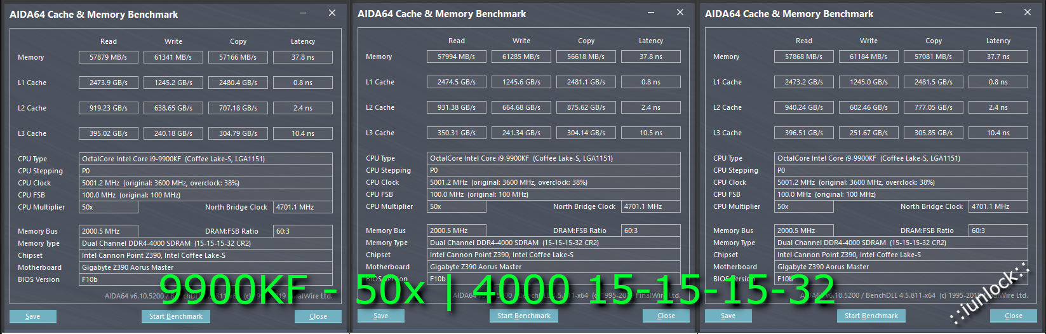
Task: Select Memory Read value 57868 MB/s
Action: click(804, 57)
